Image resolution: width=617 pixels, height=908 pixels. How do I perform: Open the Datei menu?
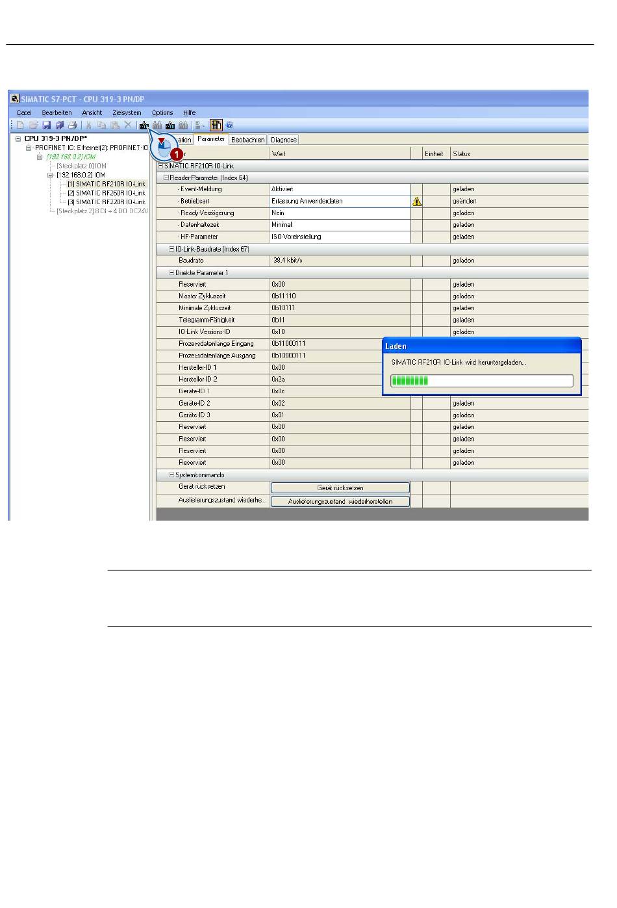tap(24, 112)
